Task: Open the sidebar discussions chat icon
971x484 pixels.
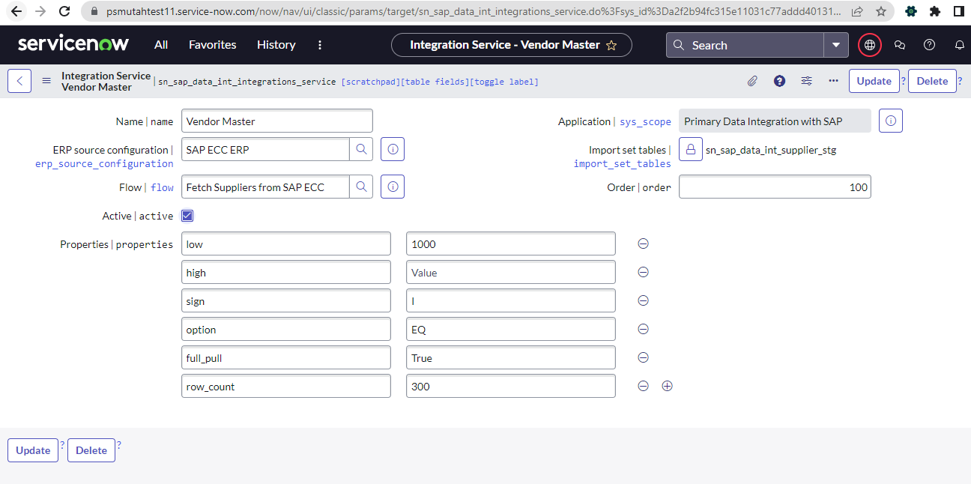Action: (900, 45)
